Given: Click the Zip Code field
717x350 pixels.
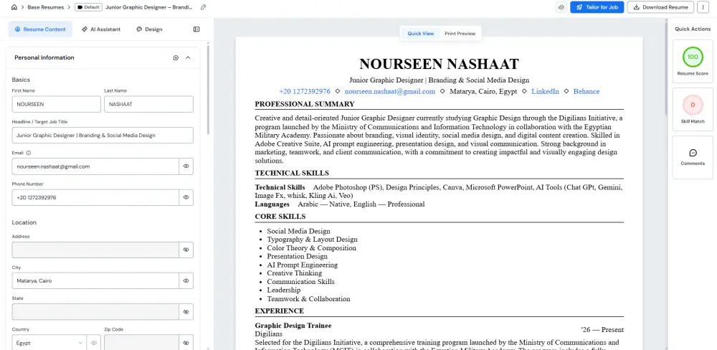Looking at the screenshot, I should tap(141, 343).
